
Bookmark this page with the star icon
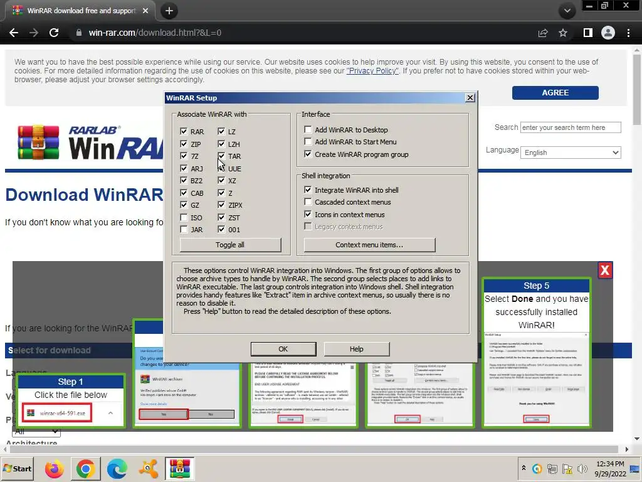(x=563, y=33)
